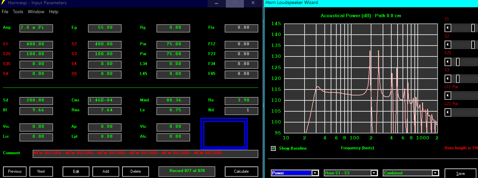Click the Acoustical Power response chart

coord(361,78)
